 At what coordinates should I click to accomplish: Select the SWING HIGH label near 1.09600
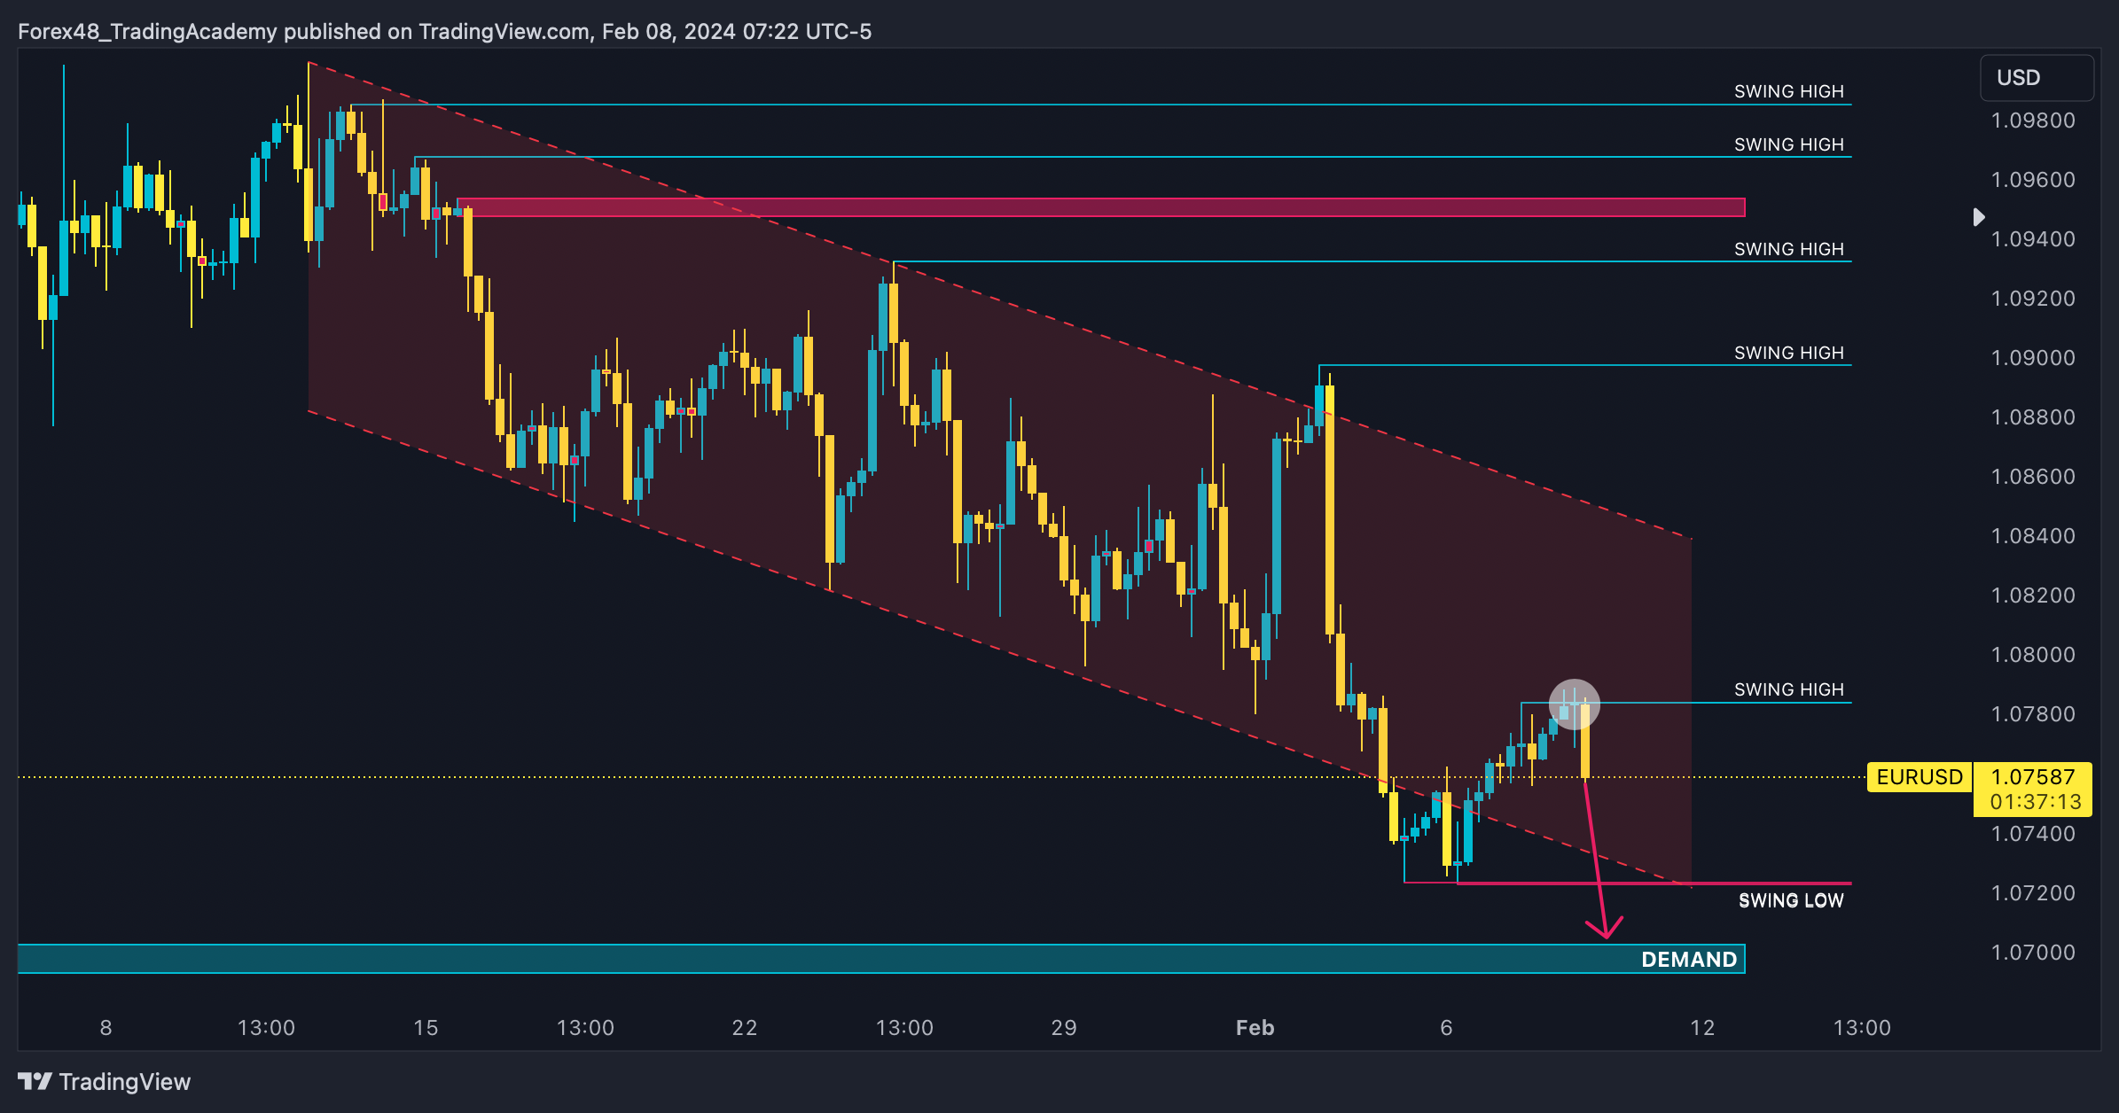pos(1789,144)
